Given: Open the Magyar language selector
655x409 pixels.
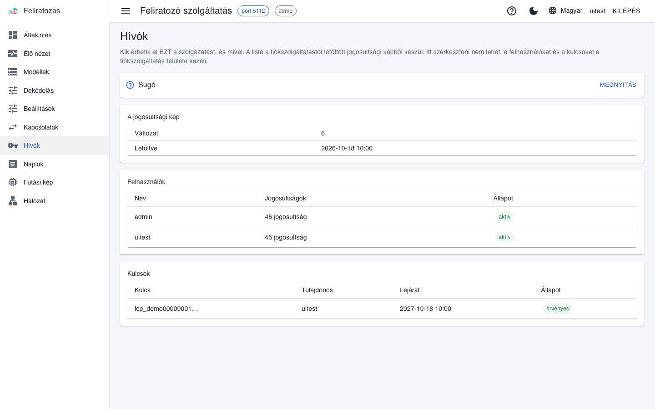Looking at the screenshot, I should click(565, 10).
